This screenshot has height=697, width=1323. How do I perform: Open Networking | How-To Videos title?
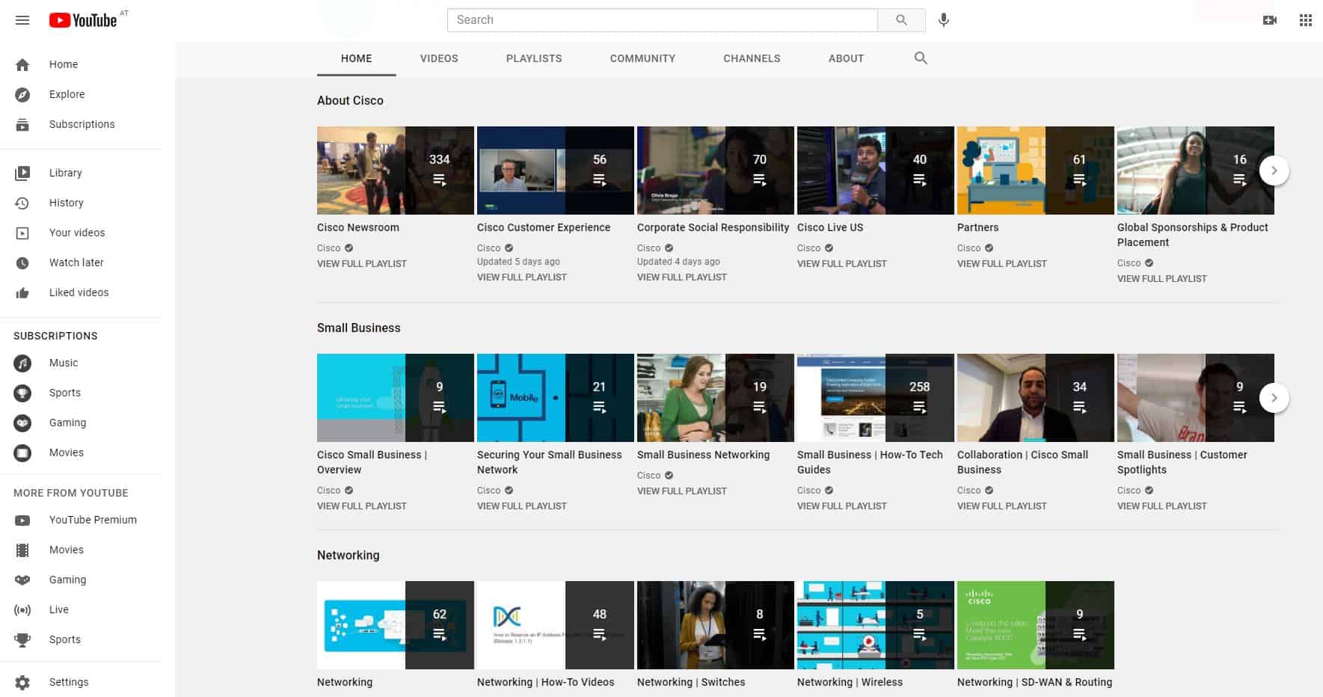(546, 682)
